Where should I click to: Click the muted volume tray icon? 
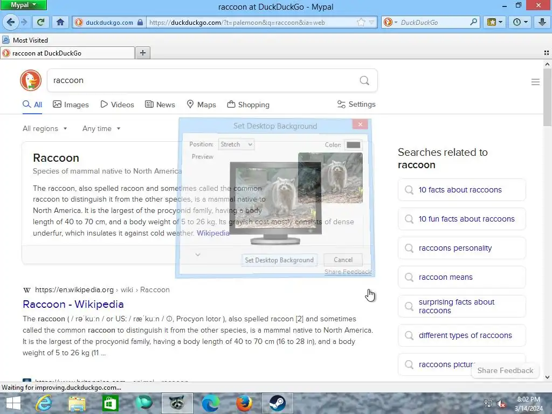[x=501, y=404]
